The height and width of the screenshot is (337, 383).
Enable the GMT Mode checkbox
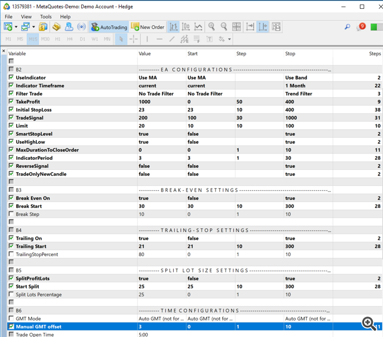tap(11, 319)
